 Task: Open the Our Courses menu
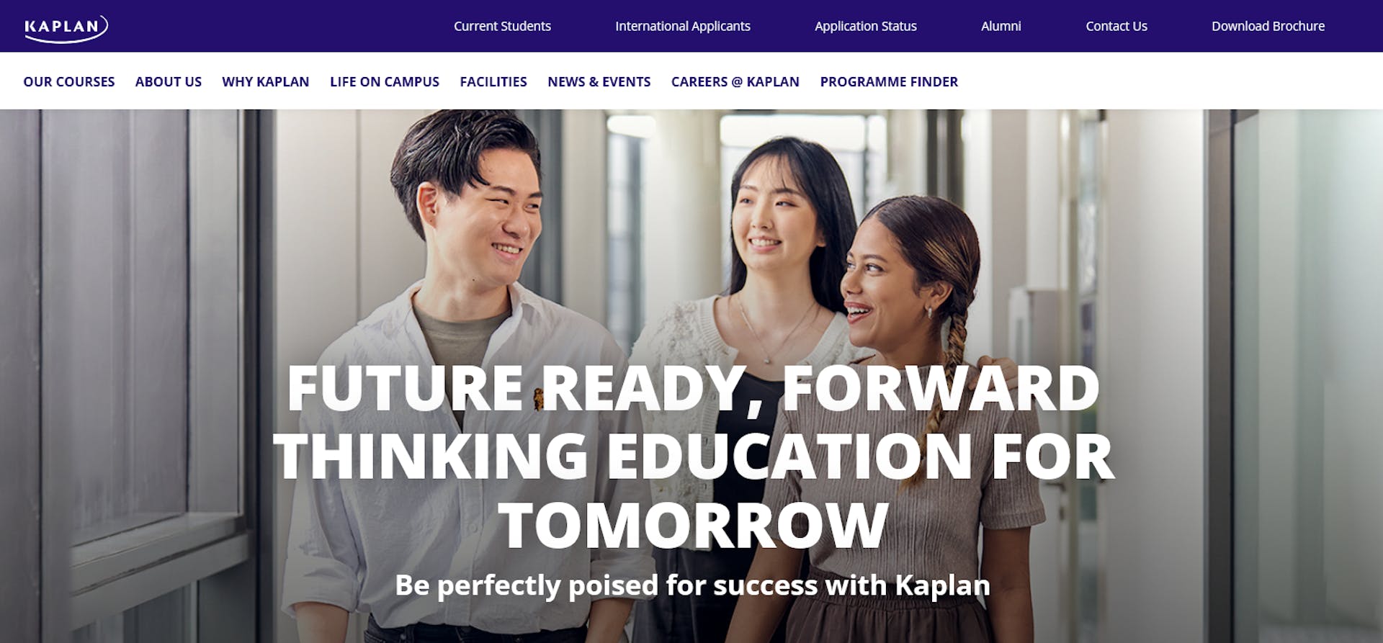(x=69, y=82)
